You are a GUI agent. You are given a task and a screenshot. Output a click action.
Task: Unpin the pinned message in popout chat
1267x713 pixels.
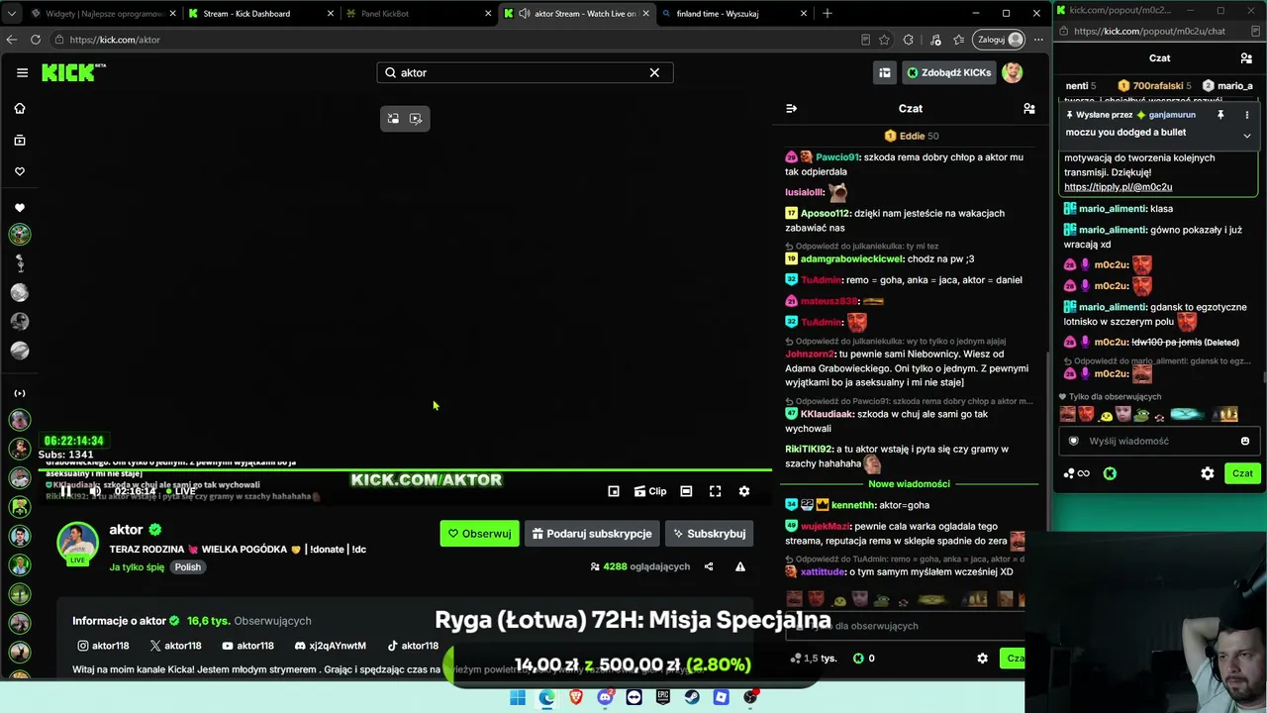tap(1220, 115)
